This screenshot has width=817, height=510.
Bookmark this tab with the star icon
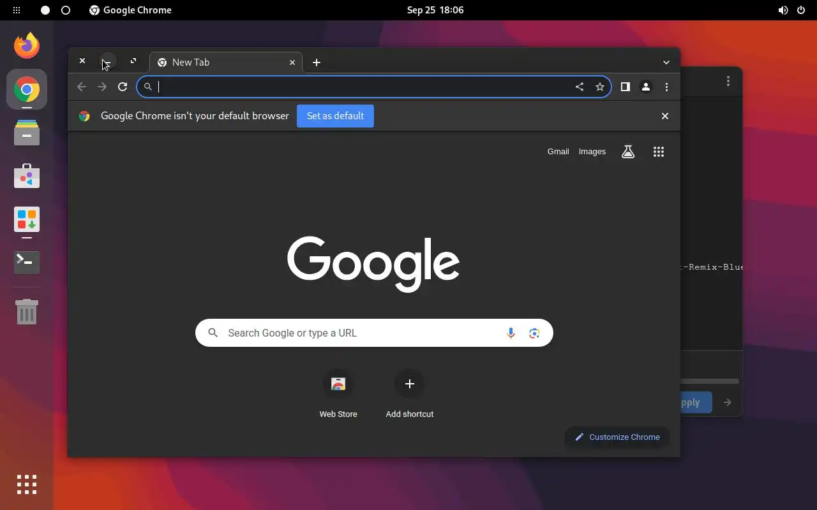point(600,87)
